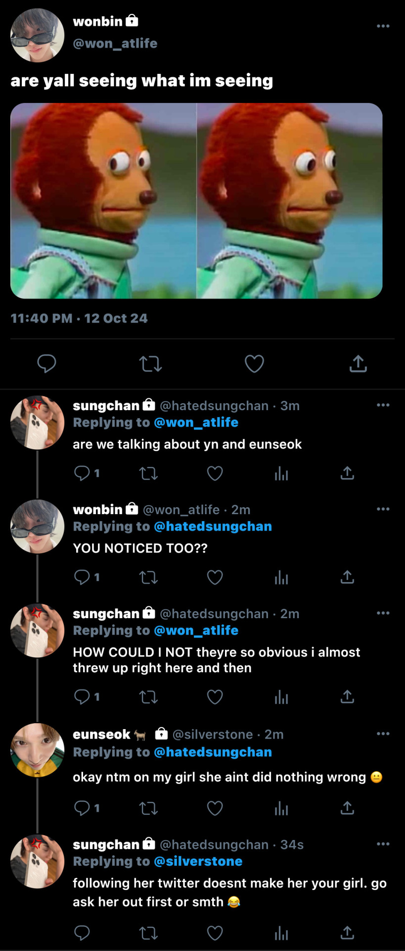Open right monkey puppet image
Screen dimensions: 405x951
point(290,201)
